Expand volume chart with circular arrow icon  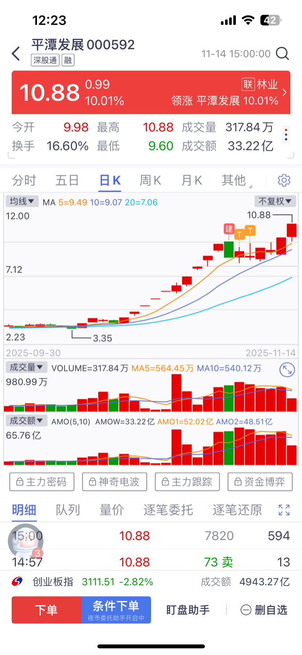(x=287, y=370)
